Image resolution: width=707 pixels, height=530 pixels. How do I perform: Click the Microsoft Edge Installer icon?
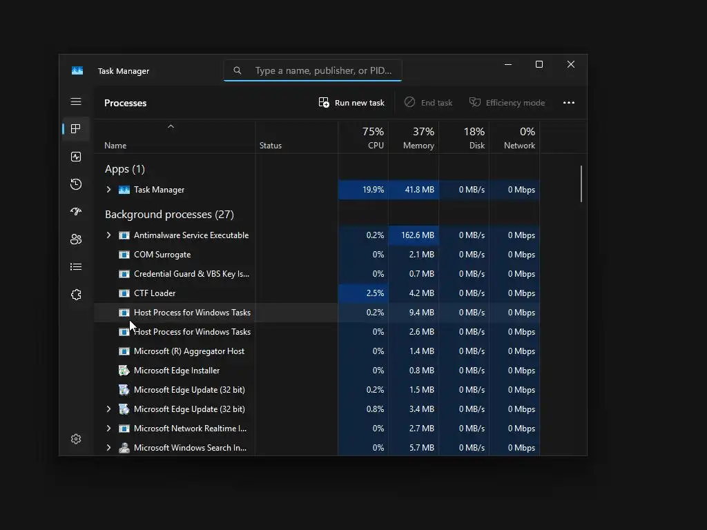coord(124,371)
